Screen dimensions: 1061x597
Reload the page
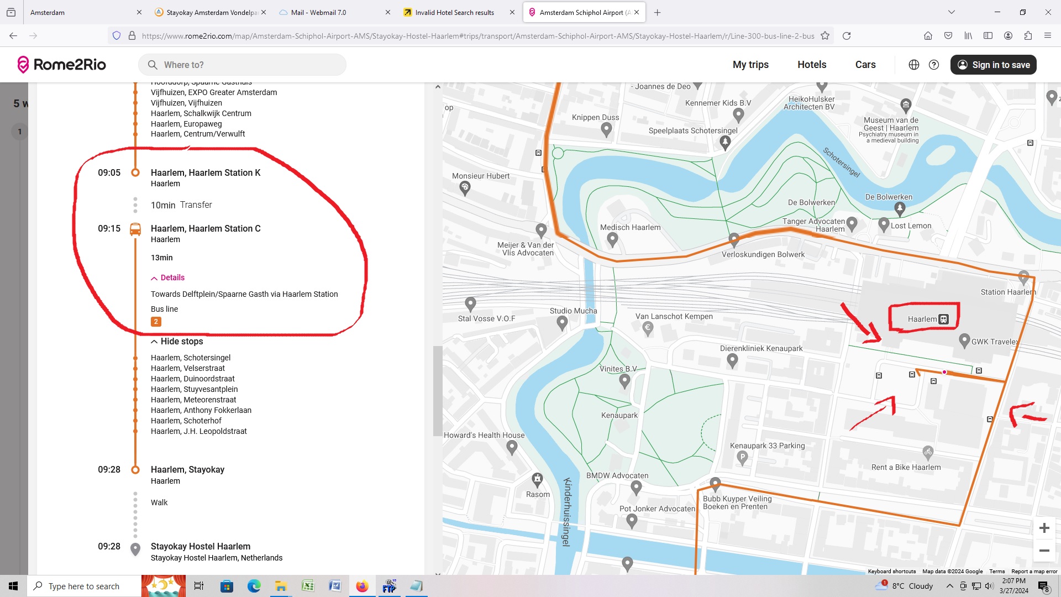(x=846, y=36)
